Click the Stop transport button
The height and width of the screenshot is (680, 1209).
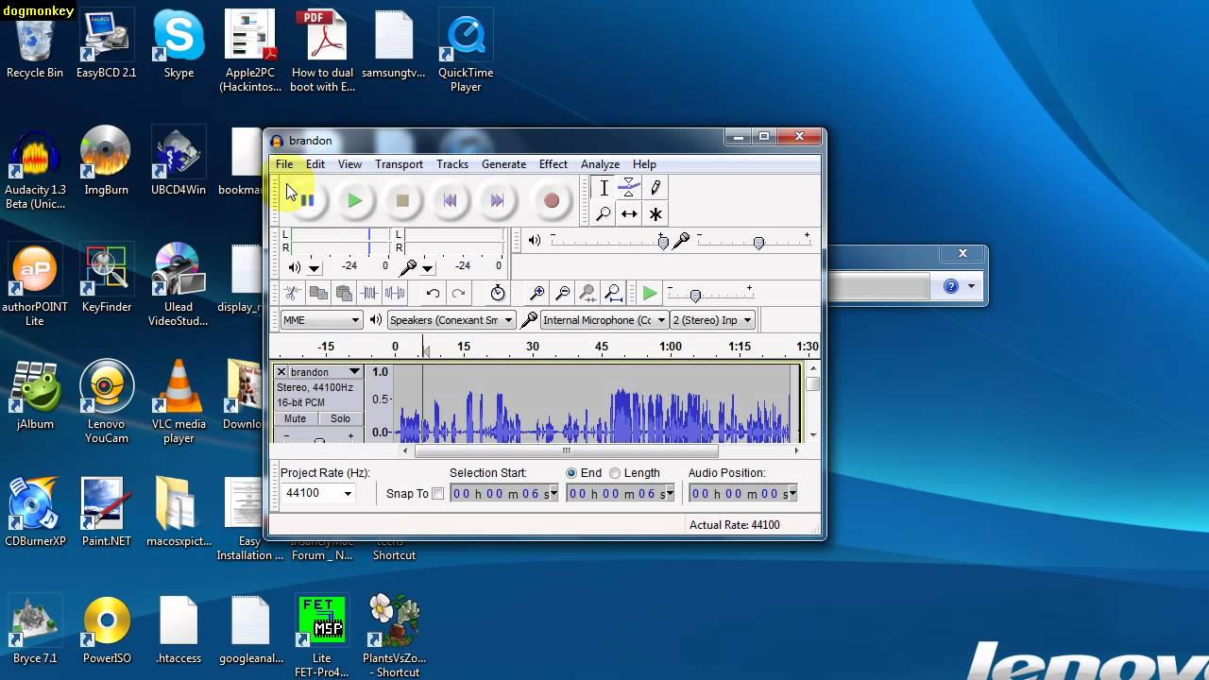click(402, 200)
